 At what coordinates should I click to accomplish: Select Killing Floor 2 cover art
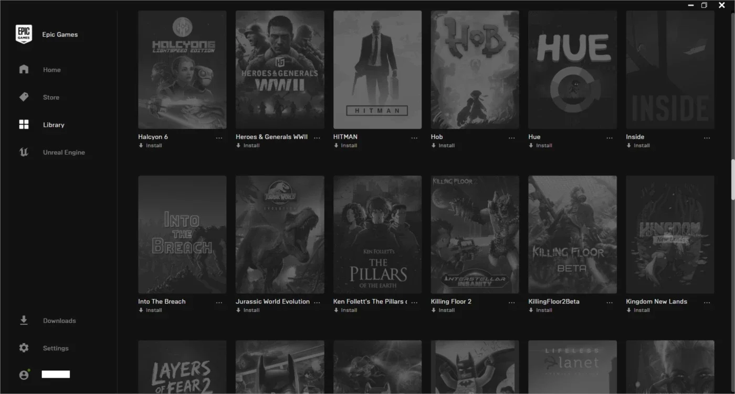pyautogui.click(x=475, y=234)
